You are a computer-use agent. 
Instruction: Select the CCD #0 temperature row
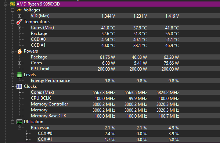click(x=125, y=39)
